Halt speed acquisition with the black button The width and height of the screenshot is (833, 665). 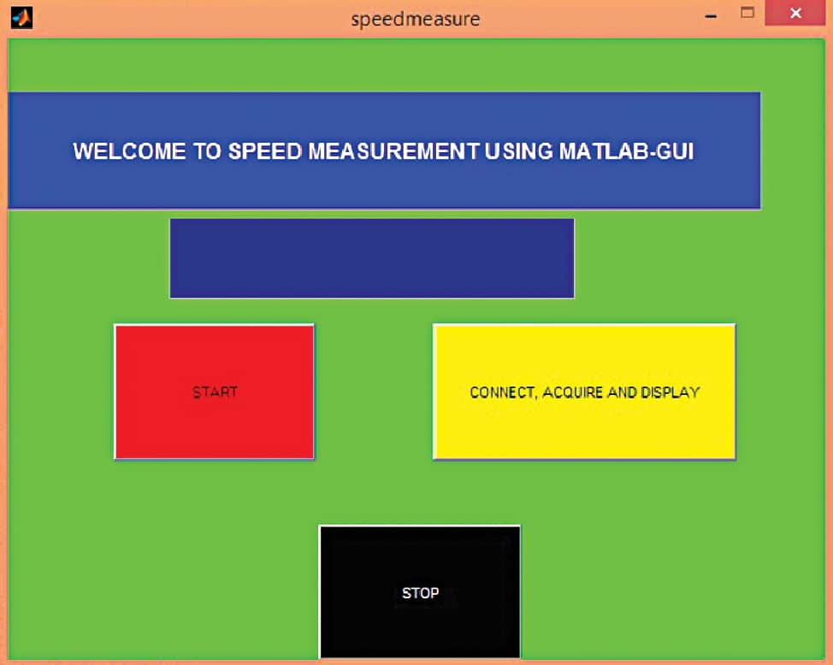click(x=420, y=591)
